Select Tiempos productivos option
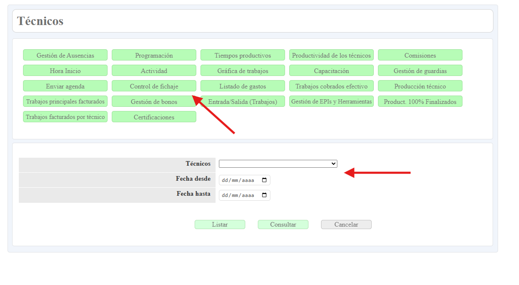Screen dimensions: 519x285 243,55
